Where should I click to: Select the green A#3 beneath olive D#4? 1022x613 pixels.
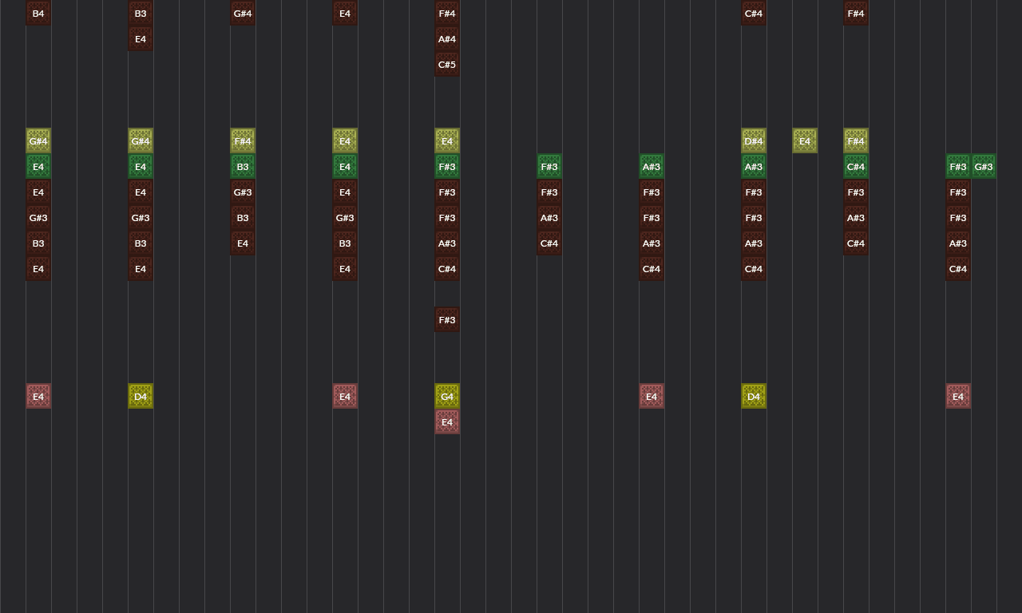coord(754,166)
